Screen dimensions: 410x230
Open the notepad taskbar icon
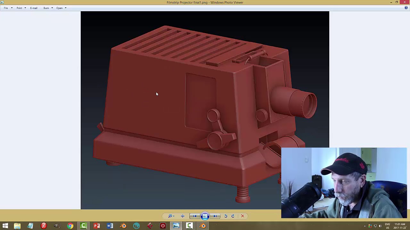click(x=30, y=226)
